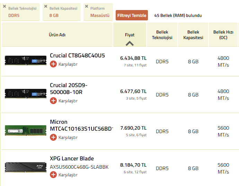This screenshot has width=239, height=186.
Task: Add XPG Lancer Blade to comparison
Action: coord(53,175)
